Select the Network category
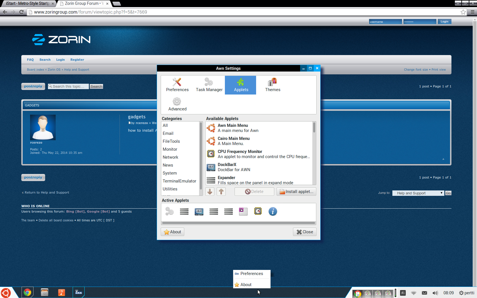477x298 pixels. [170, 157]
